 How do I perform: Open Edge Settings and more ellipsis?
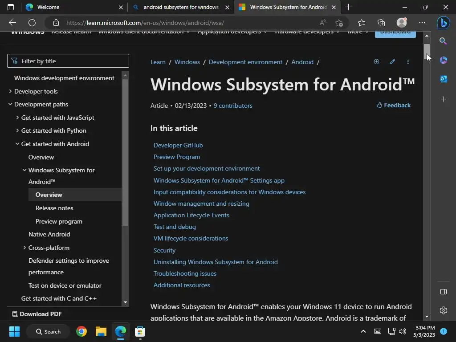coord(422,23)
